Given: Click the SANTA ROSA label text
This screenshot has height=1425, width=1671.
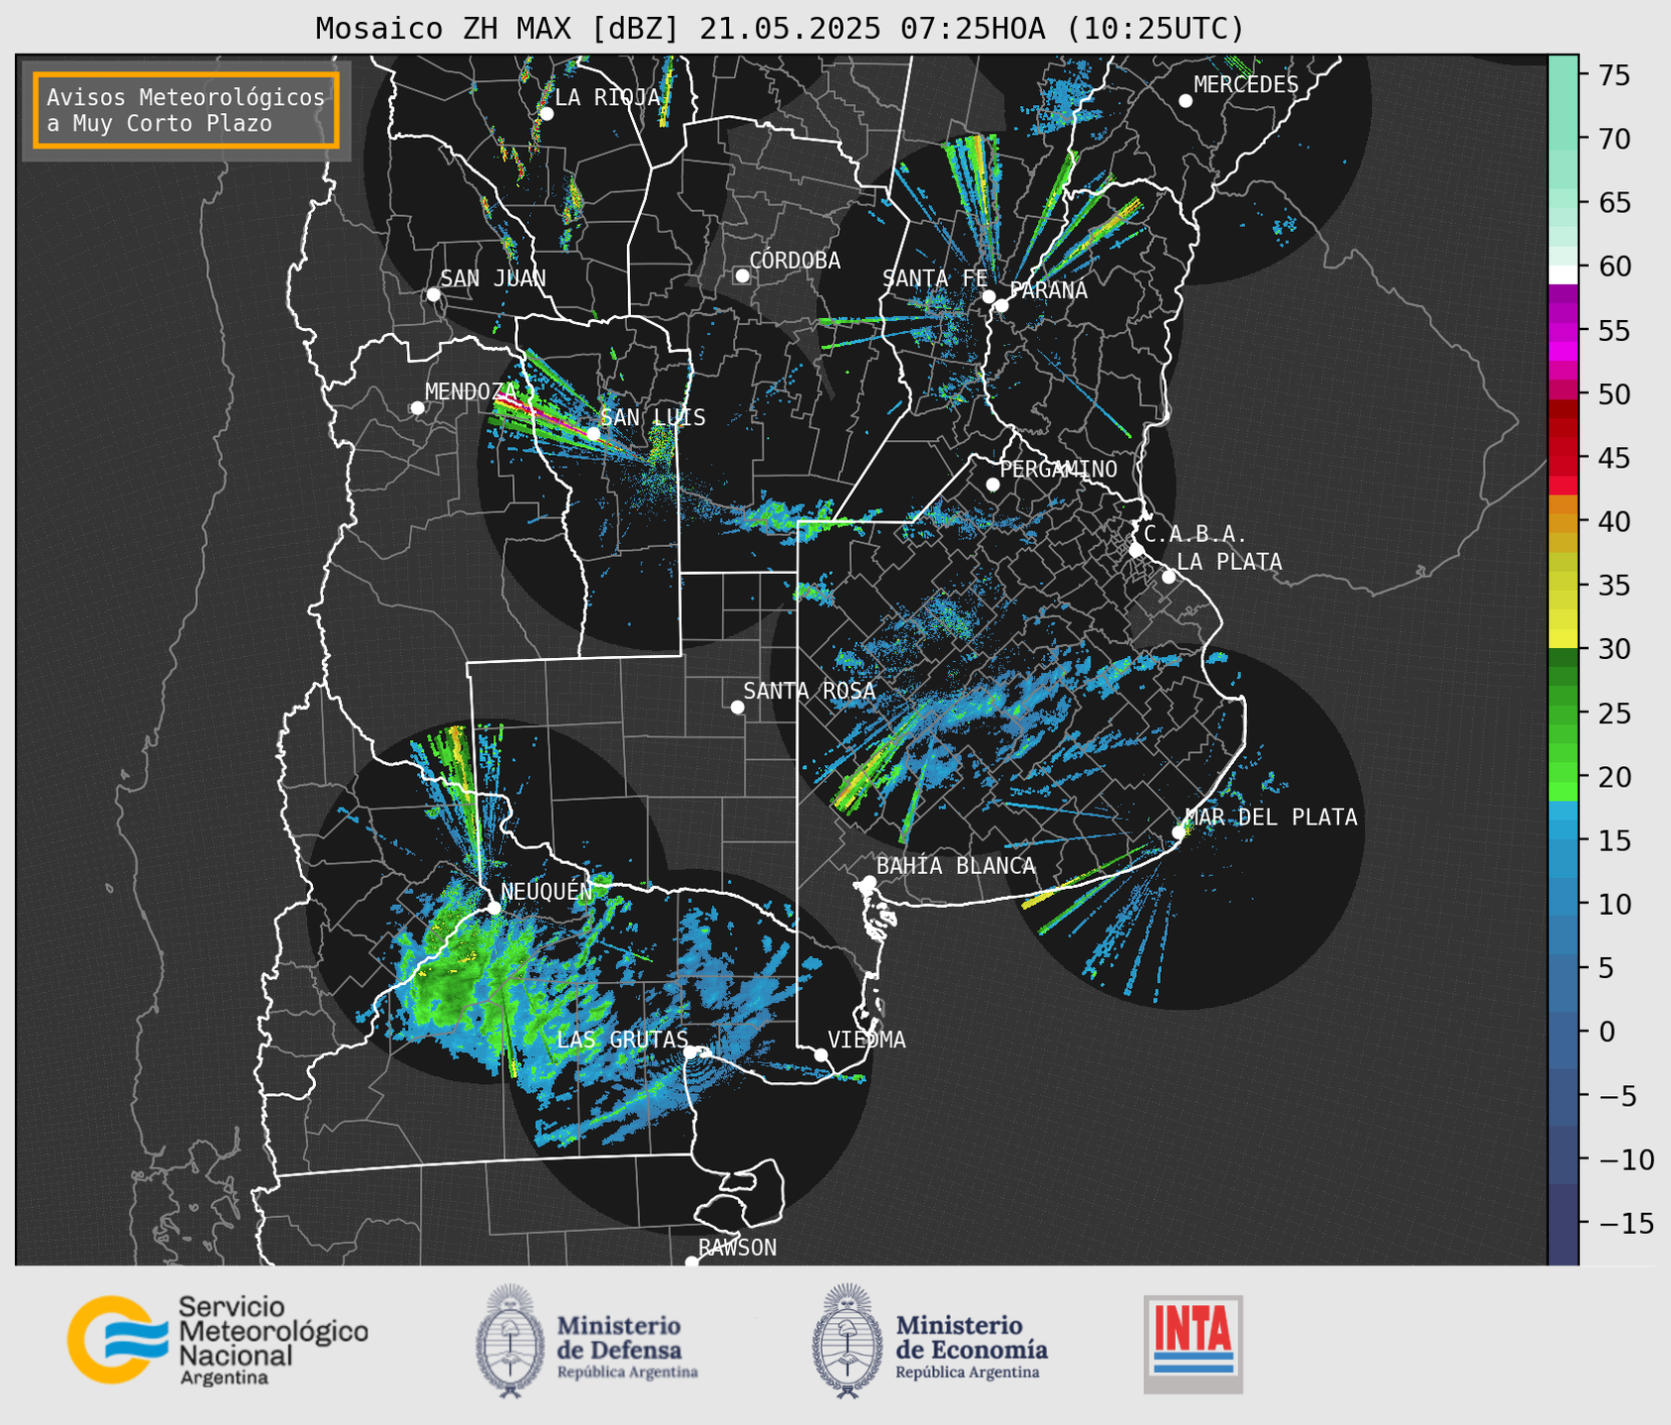Looking at the screenshot, I should 809,691.
